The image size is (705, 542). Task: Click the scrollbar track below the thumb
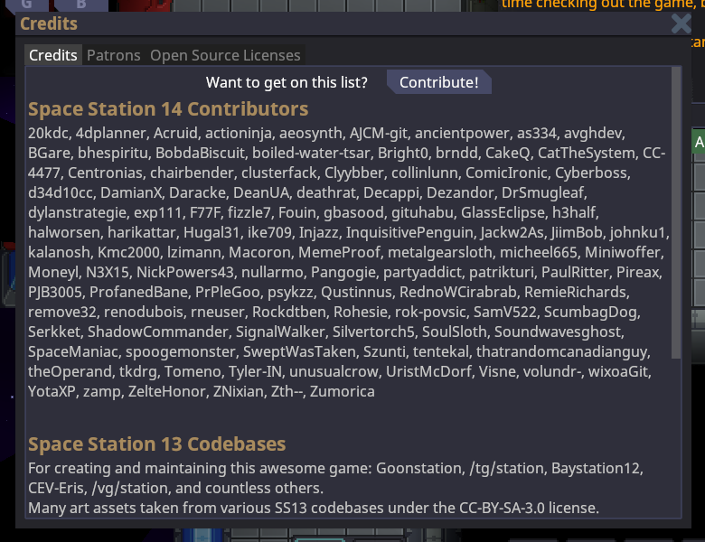(677, 434)
